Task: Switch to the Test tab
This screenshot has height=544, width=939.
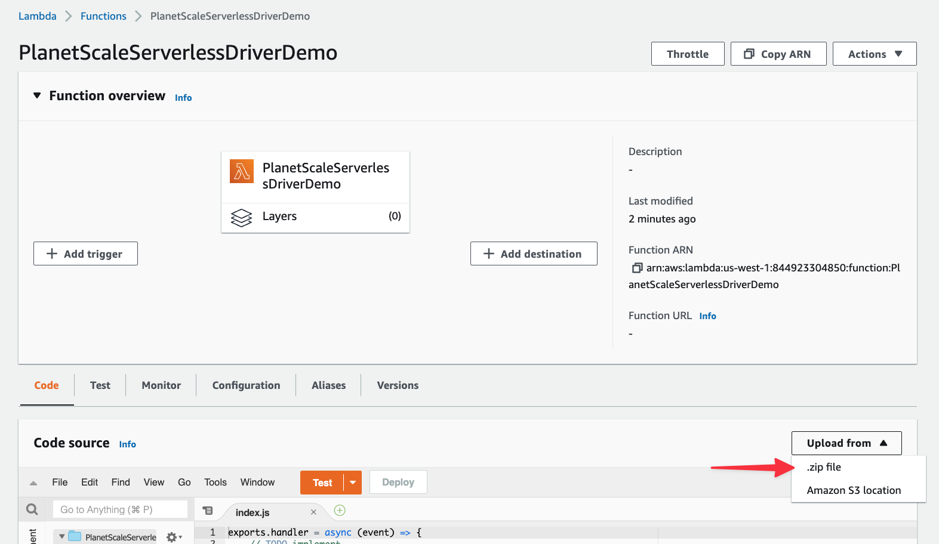Action: (x=100, y=385)
